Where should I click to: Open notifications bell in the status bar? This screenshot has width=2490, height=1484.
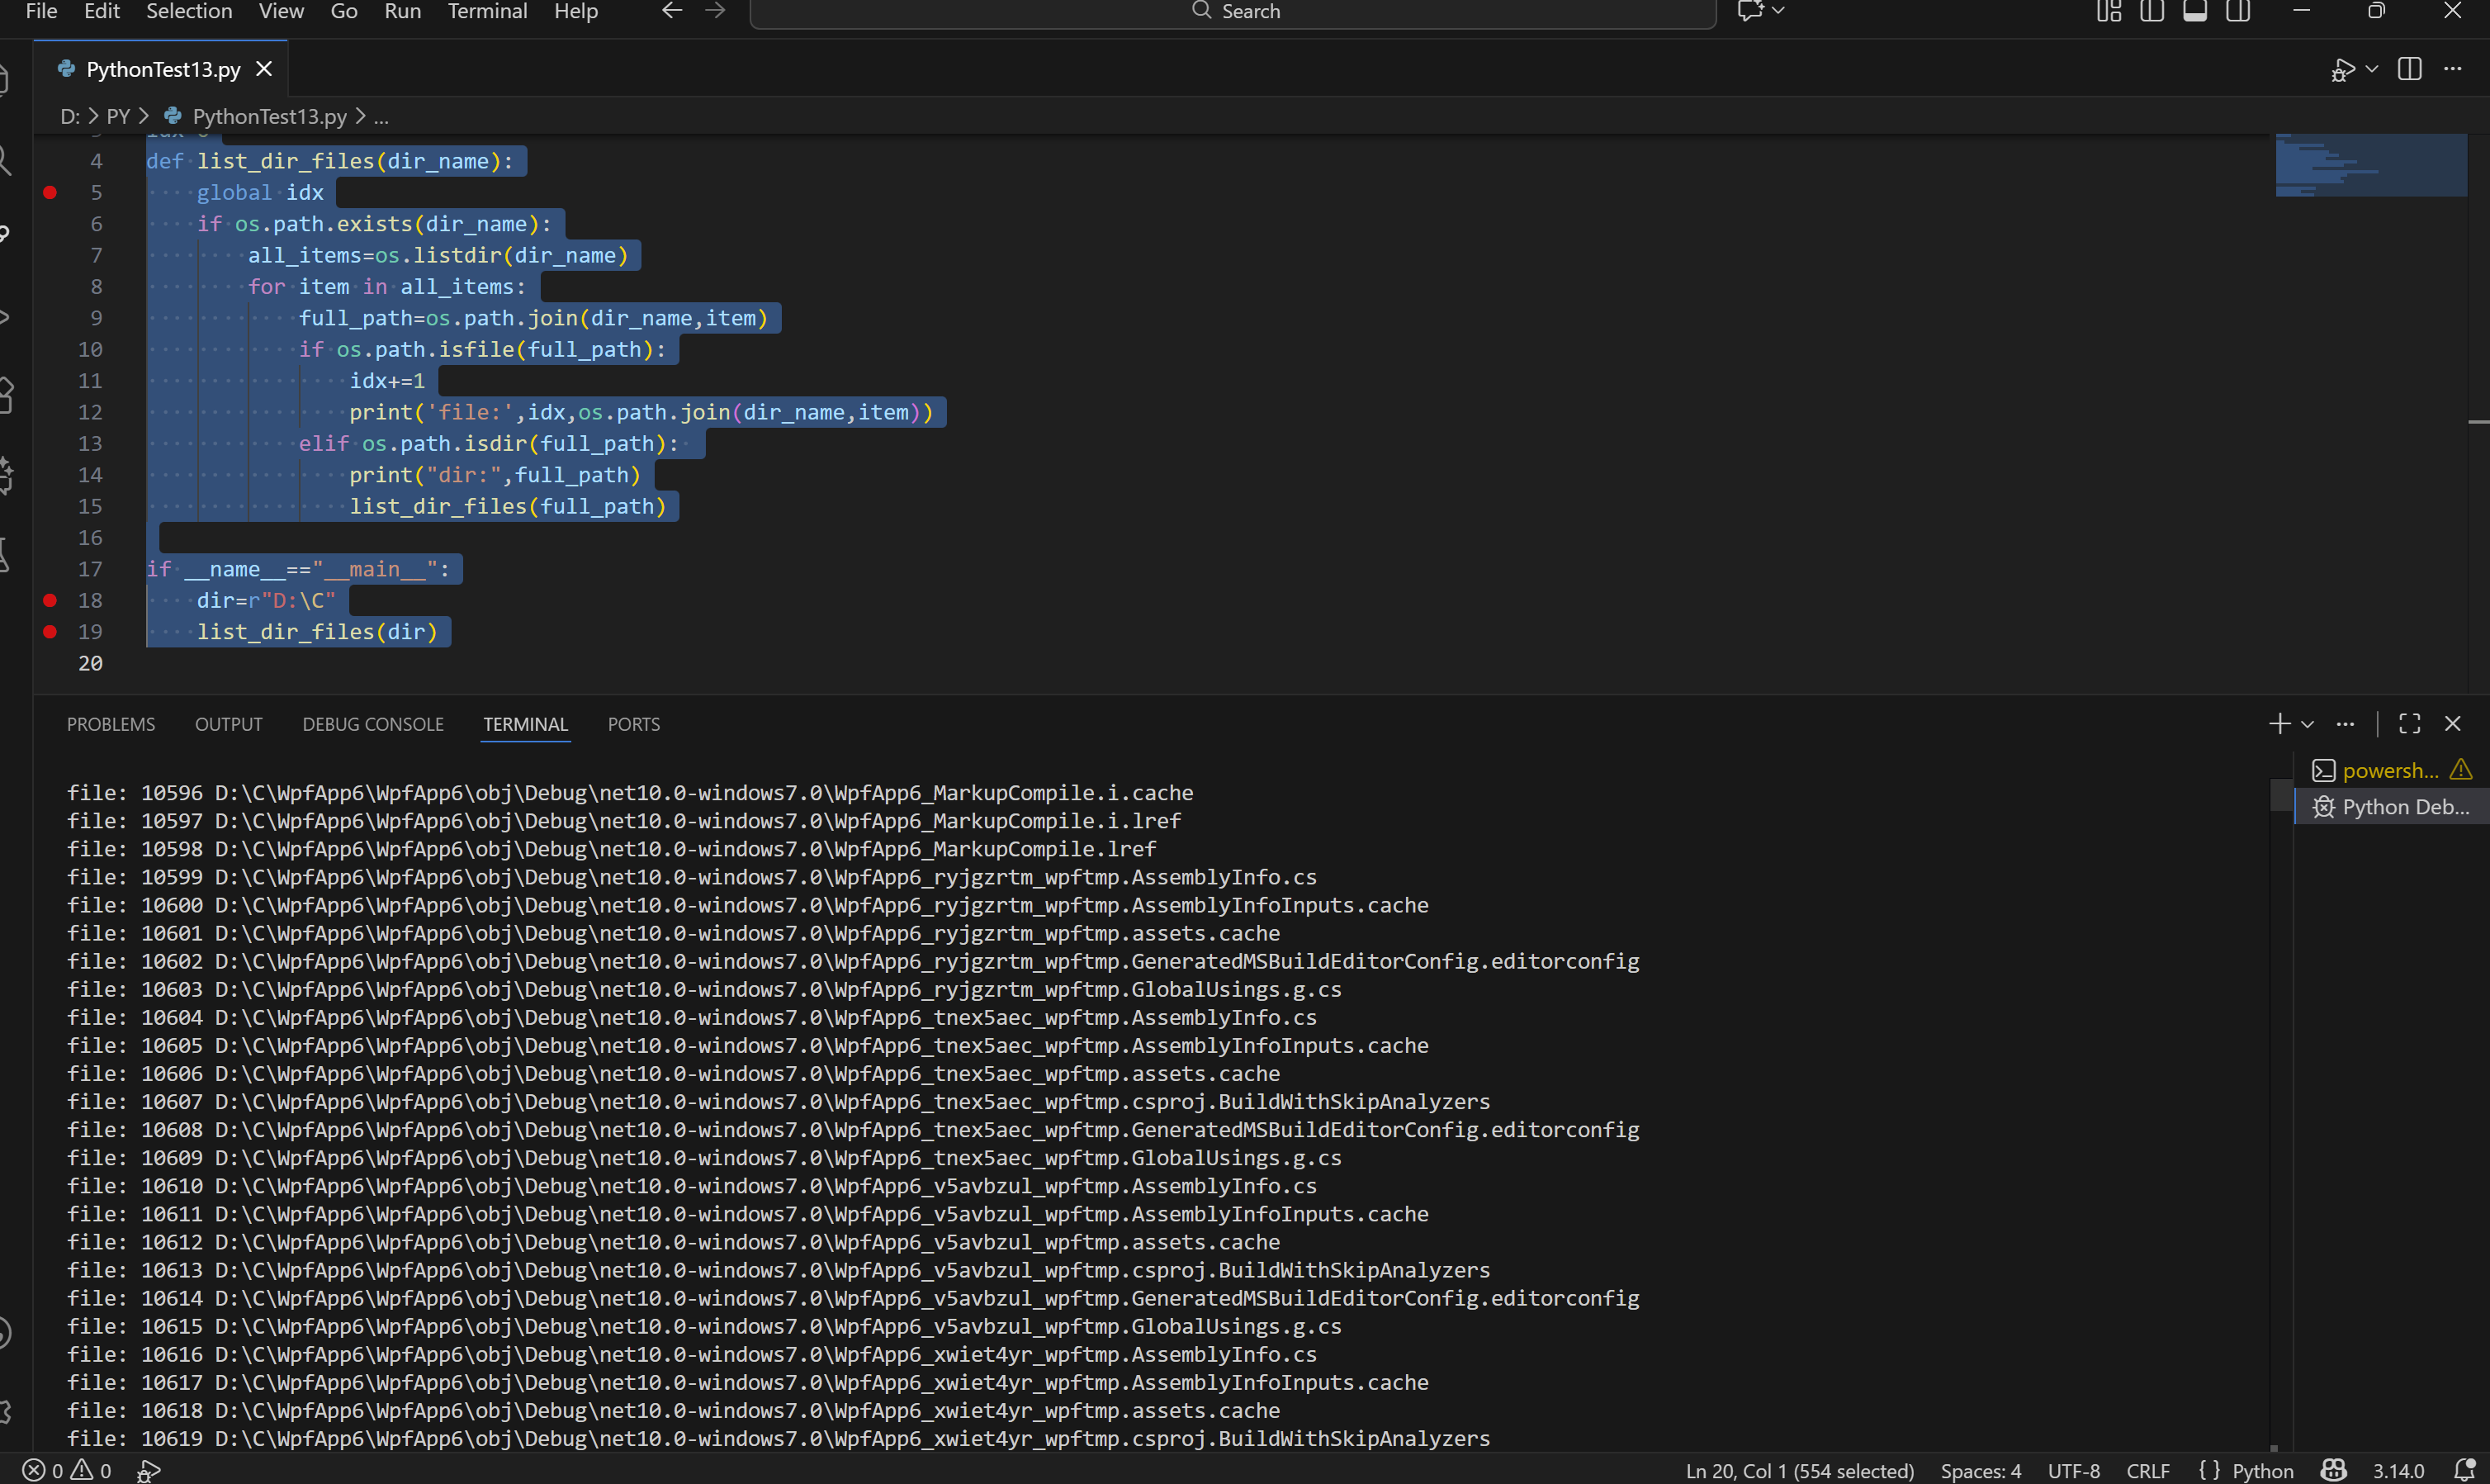pos(2465,1470)
